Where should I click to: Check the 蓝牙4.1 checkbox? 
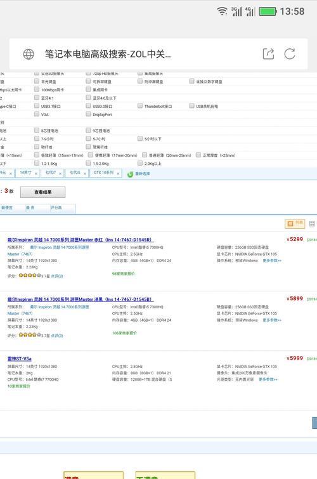point(37,98)
